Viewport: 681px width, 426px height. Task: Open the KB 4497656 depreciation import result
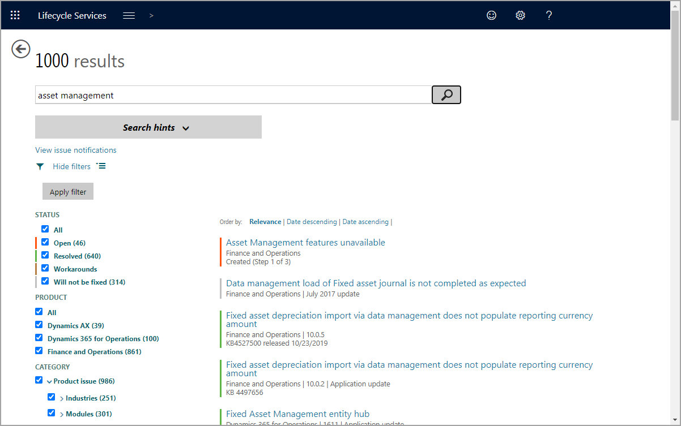409,369
